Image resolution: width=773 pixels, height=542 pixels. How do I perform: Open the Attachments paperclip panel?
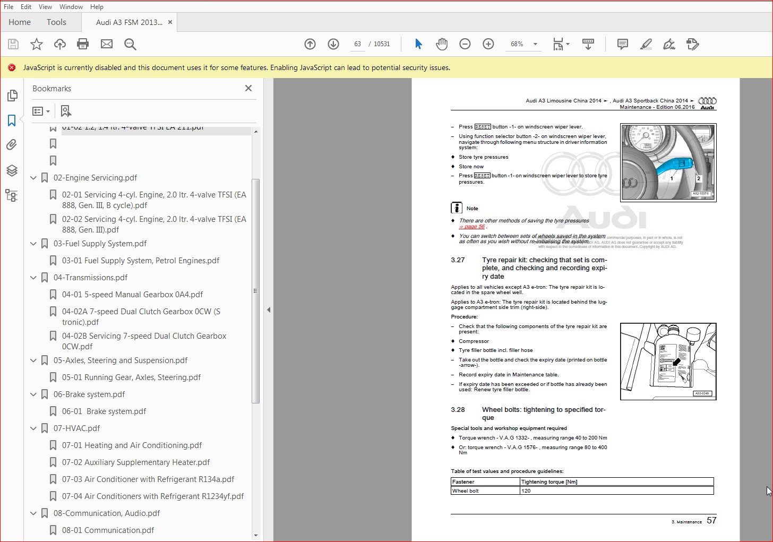12,145
